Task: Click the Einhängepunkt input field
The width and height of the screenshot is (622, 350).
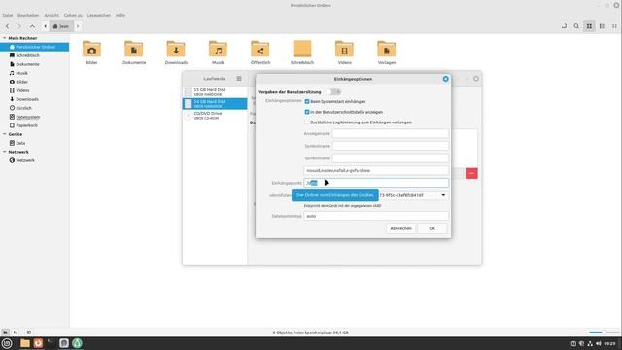Action: pyautogui.click(x=376, y=183)
